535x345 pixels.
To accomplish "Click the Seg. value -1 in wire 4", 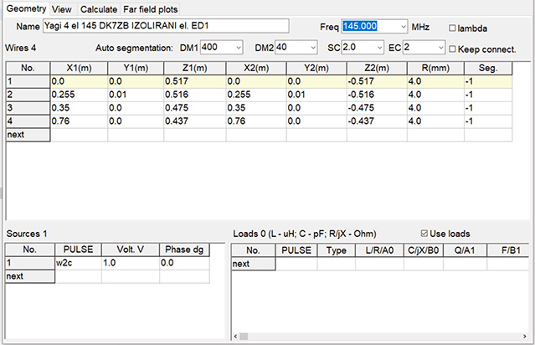I will [488, 121].
